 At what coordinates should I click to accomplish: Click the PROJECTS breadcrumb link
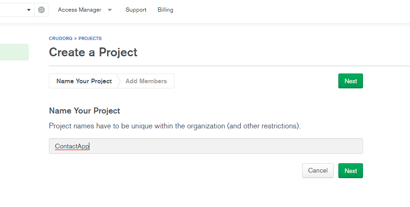[90, 39]
